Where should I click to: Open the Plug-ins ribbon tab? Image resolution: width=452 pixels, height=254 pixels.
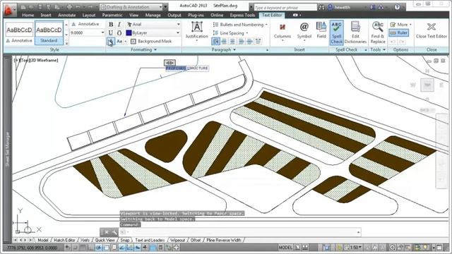click(196, 15)
